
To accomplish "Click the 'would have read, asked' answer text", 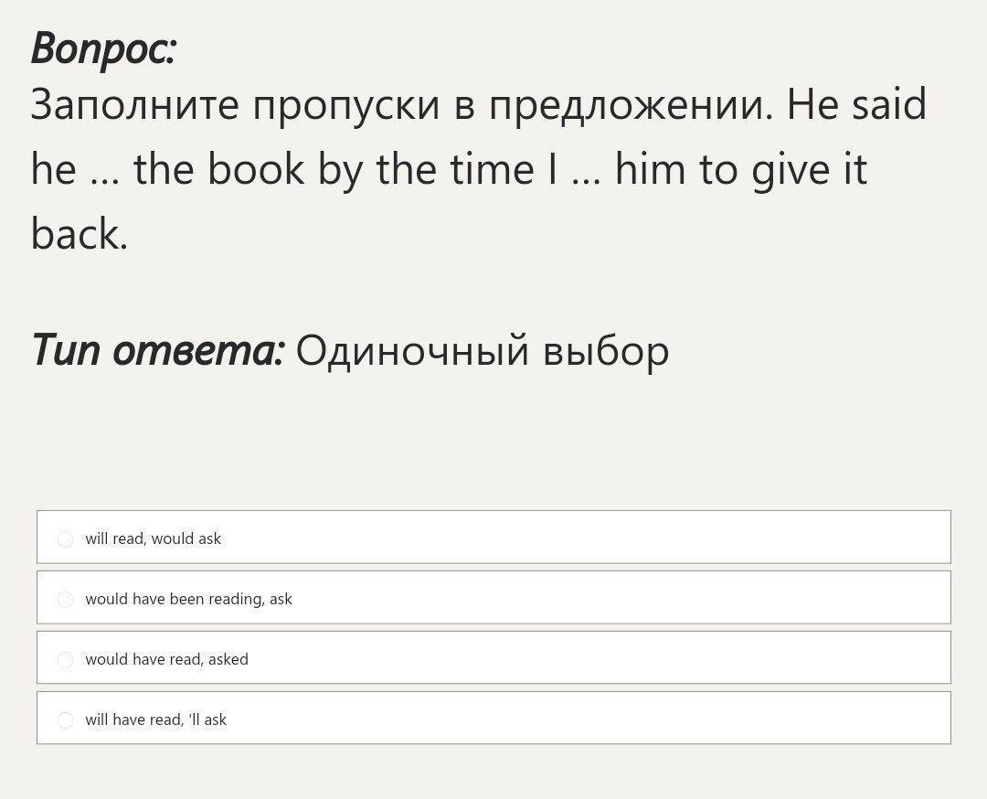I will click(166, 659).
